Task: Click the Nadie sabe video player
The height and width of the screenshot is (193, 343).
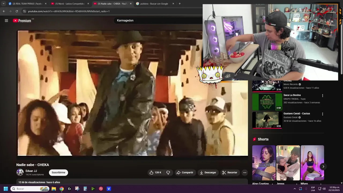Action: (133, 93)
